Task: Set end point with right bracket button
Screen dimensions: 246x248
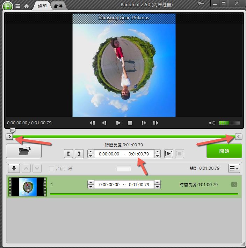Action: point(79,154)
